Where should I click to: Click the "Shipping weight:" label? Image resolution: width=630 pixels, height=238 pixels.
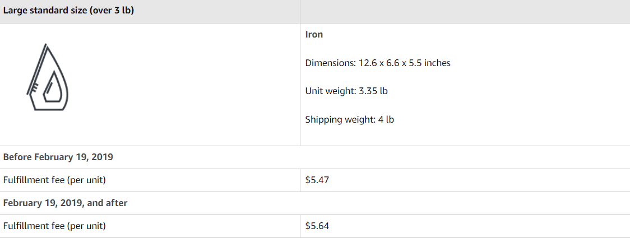coord(339,119)
